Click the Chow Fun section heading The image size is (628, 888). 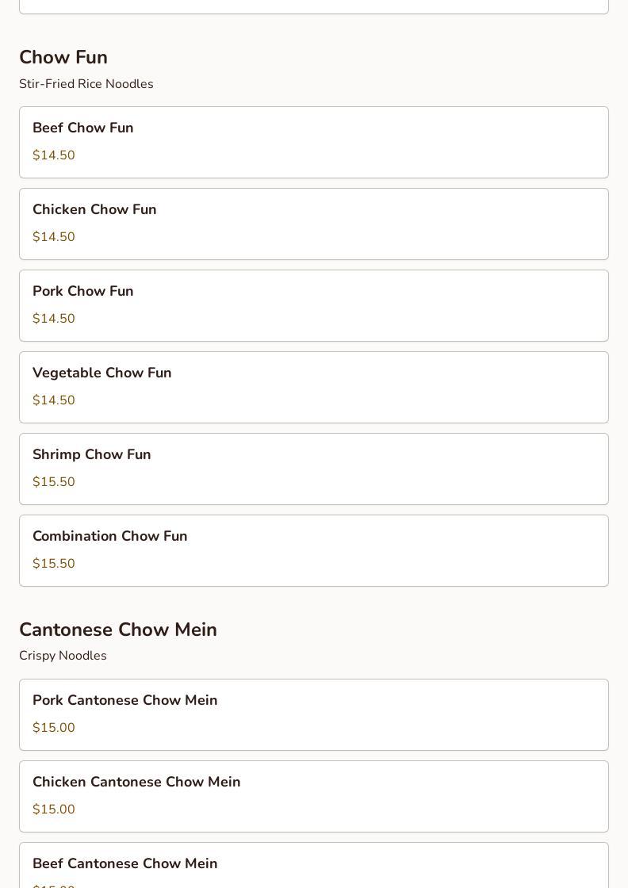63,57
